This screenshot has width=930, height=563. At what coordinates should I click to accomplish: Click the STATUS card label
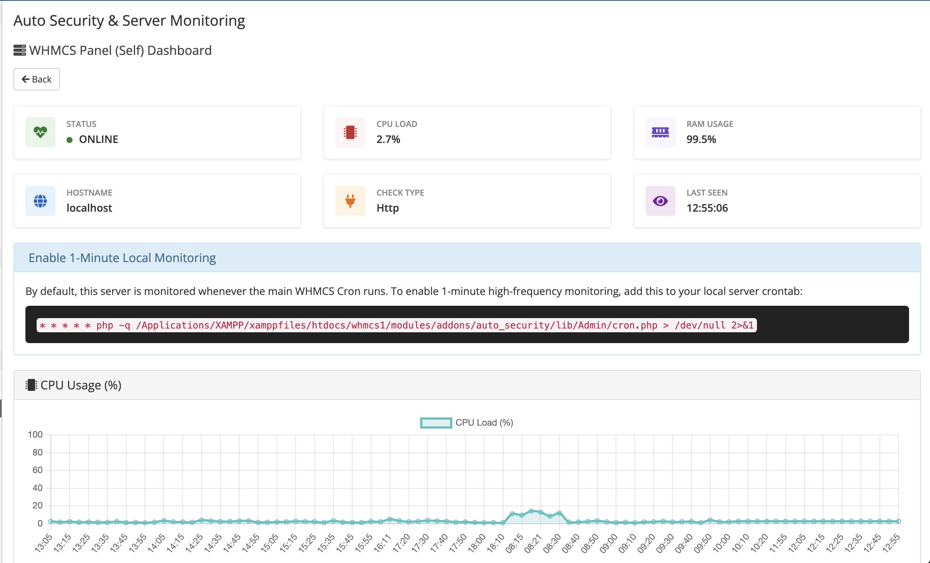pyautogui.click(x=81, y=124)
